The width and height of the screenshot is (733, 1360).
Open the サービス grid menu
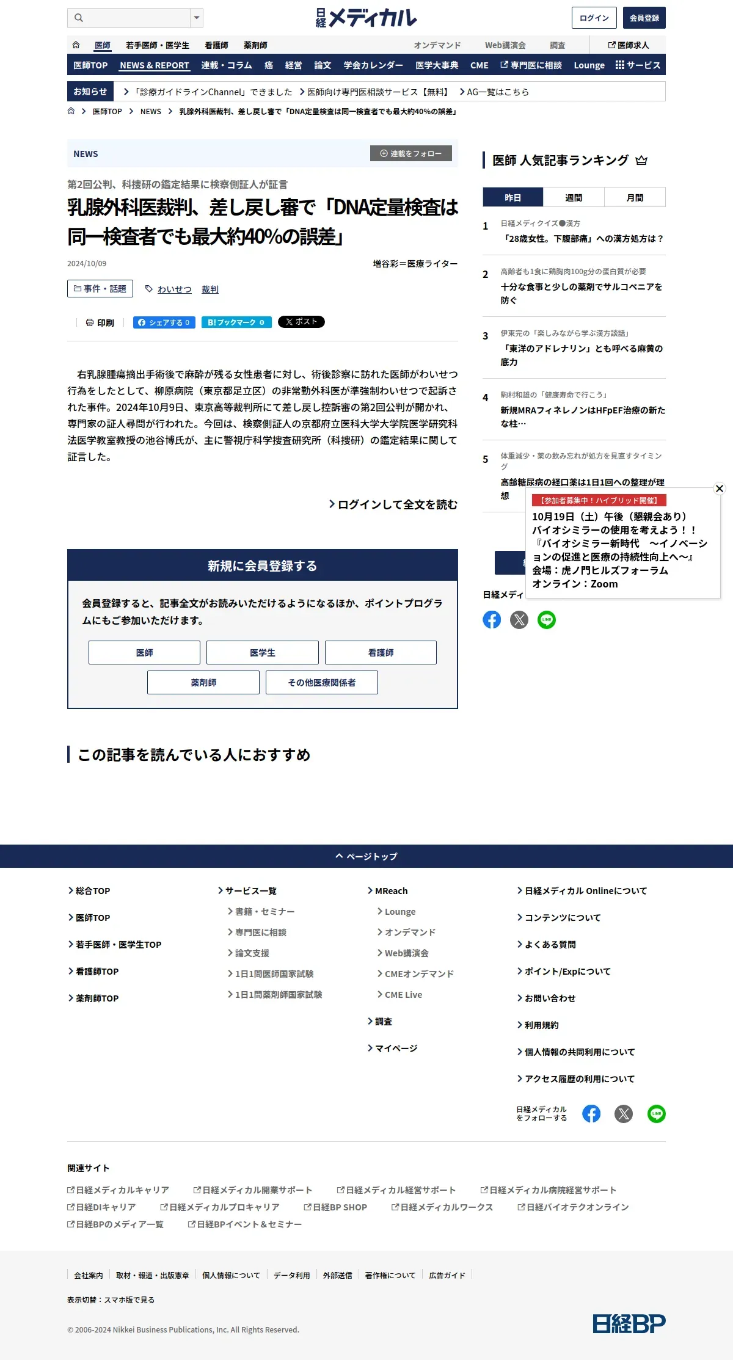pyautogui.click(x=638, y=65)
